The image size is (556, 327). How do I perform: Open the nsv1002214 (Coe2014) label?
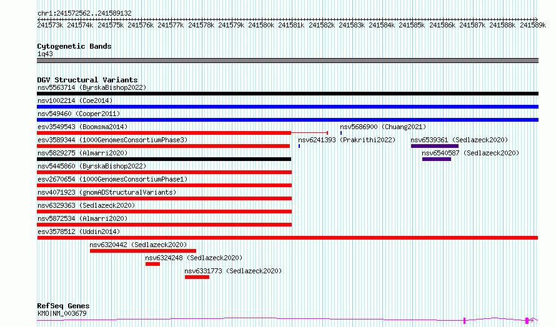tap(75, 100)
